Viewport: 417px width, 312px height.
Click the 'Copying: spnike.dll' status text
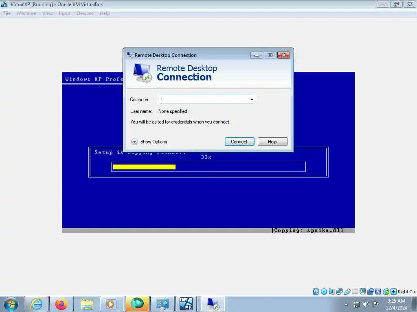point(309,230)
